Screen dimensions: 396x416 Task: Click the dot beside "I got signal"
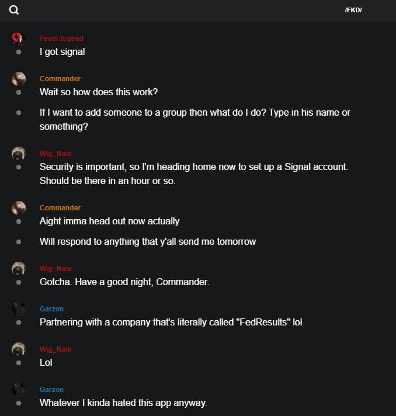(19, 52)
